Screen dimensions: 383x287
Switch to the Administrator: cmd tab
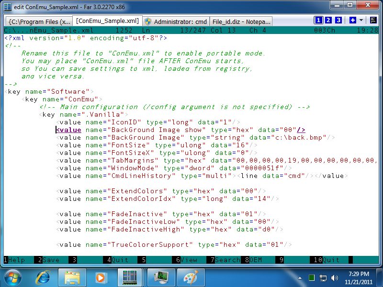click(176, 22)
